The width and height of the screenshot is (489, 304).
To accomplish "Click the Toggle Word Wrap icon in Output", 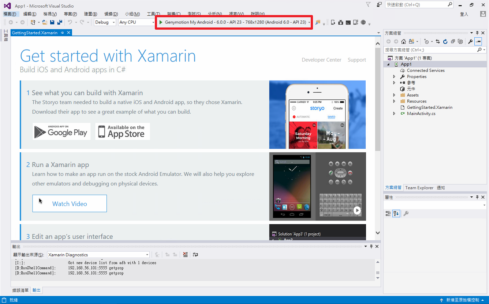I will pos(195,255).
